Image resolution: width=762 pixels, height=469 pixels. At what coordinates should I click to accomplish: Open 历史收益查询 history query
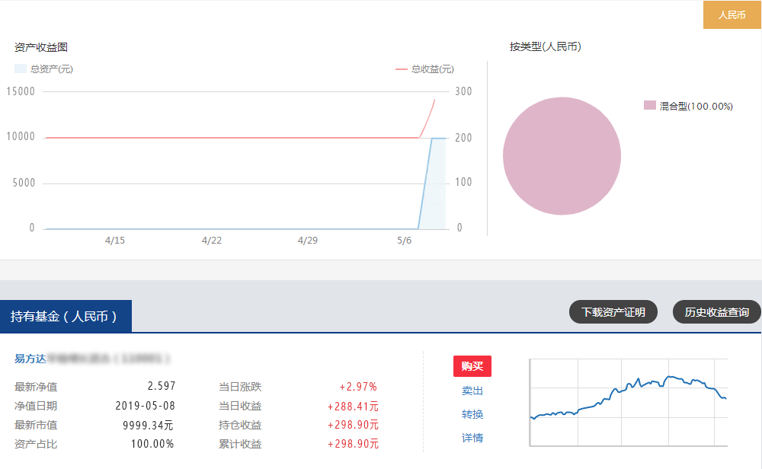tap(716, 312)
